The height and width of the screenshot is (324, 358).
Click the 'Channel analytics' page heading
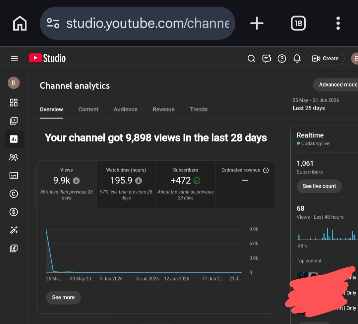[x=75, y=86]
